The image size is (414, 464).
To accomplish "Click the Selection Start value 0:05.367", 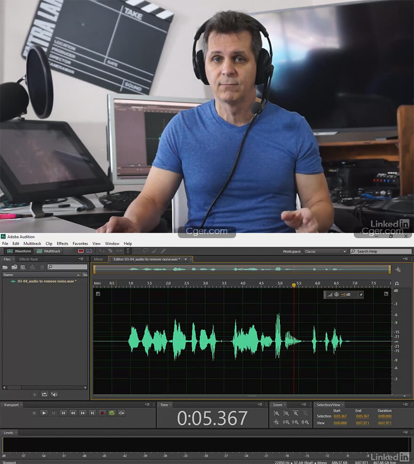I will (340, 416).
